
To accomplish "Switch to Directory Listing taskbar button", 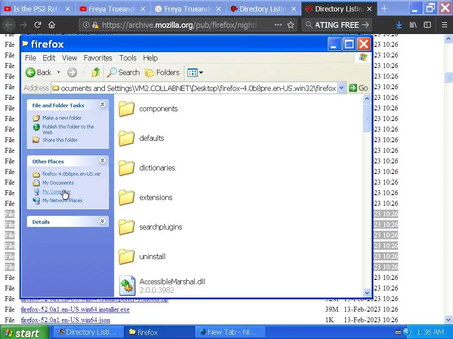I will pyautogui.click(x=88, y=332).
